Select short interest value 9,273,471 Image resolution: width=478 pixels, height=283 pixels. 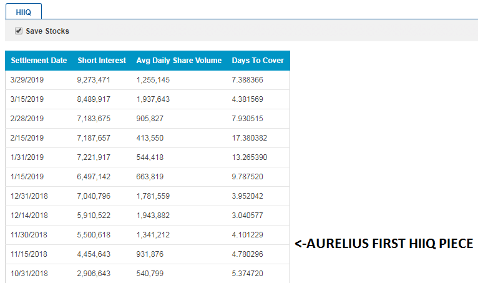point(93,80)
